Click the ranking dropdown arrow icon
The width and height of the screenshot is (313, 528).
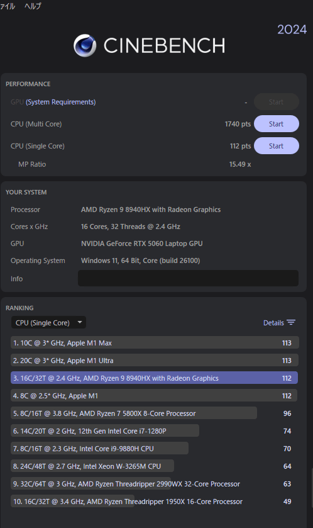pos(80,322)
